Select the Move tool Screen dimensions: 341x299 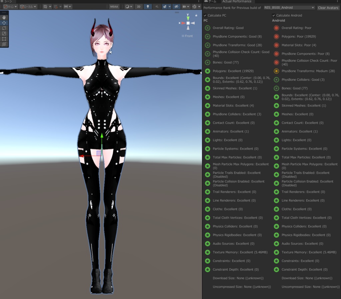[x=4, y=23]
